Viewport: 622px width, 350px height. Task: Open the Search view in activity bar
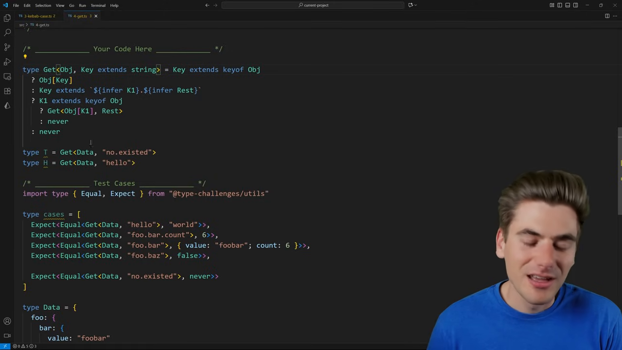(x=7, y=33)
